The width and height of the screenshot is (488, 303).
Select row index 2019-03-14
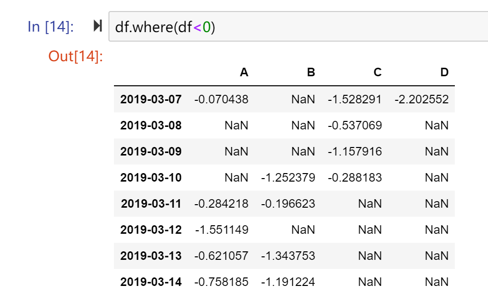point(151,282)
